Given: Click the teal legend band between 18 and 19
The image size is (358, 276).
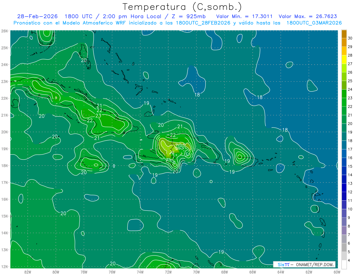Looking at the screenshot, I should (x=344, y=136).
